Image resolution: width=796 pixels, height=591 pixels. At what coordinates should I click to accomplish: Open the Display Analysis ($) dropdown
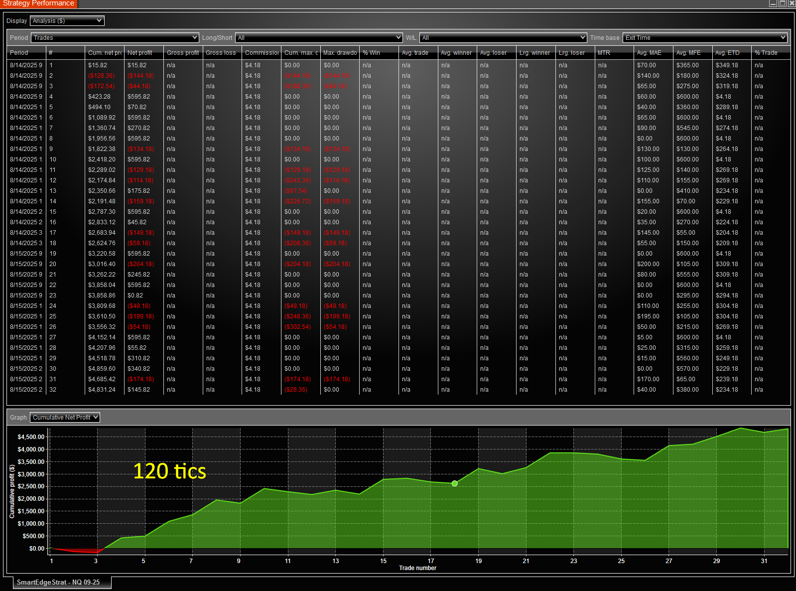67,21
